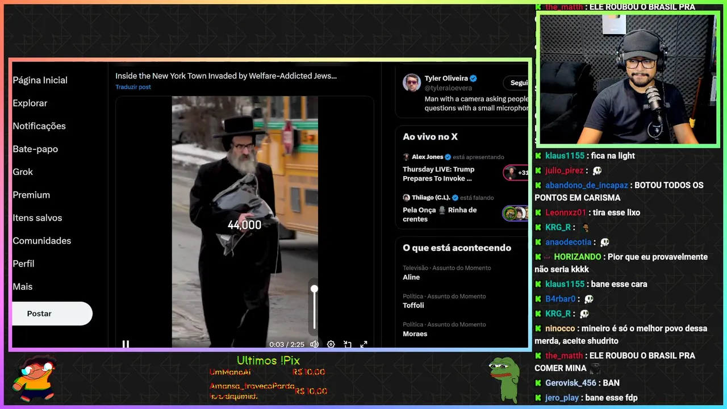Click chat username HORIZANDO
Viewport: 727px width, 409px height.
tap(578, 257)
